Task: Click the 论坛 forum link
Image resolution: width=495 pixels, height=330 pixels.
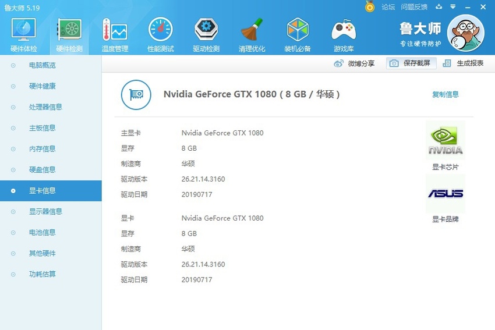Action: coord(388,7)
